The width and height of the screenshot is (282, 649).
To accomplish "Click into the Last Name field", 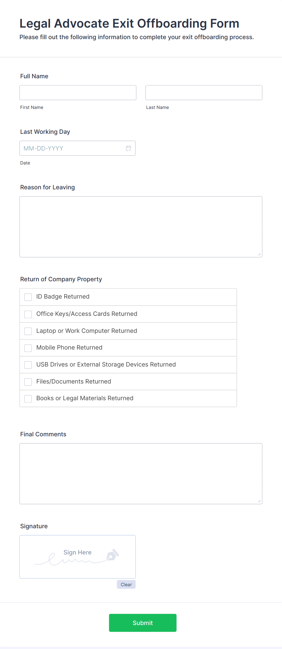I will point(204,93).
